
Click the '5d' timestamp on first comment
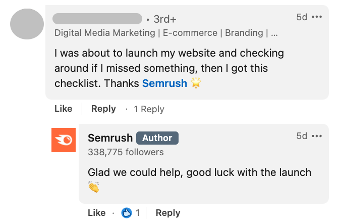302,17
